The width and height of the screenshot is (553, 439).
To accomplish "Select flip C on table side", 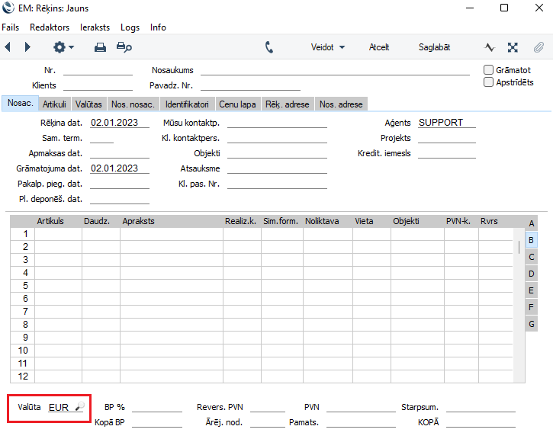I will pos(531,257).
